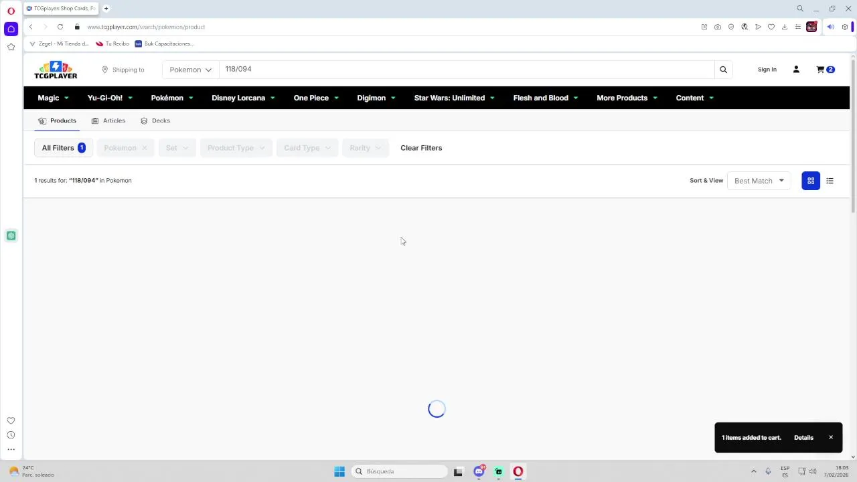This screenshot has height=482, width=857.
Task: Click the blue speaker icon
Action: [830, 27]
